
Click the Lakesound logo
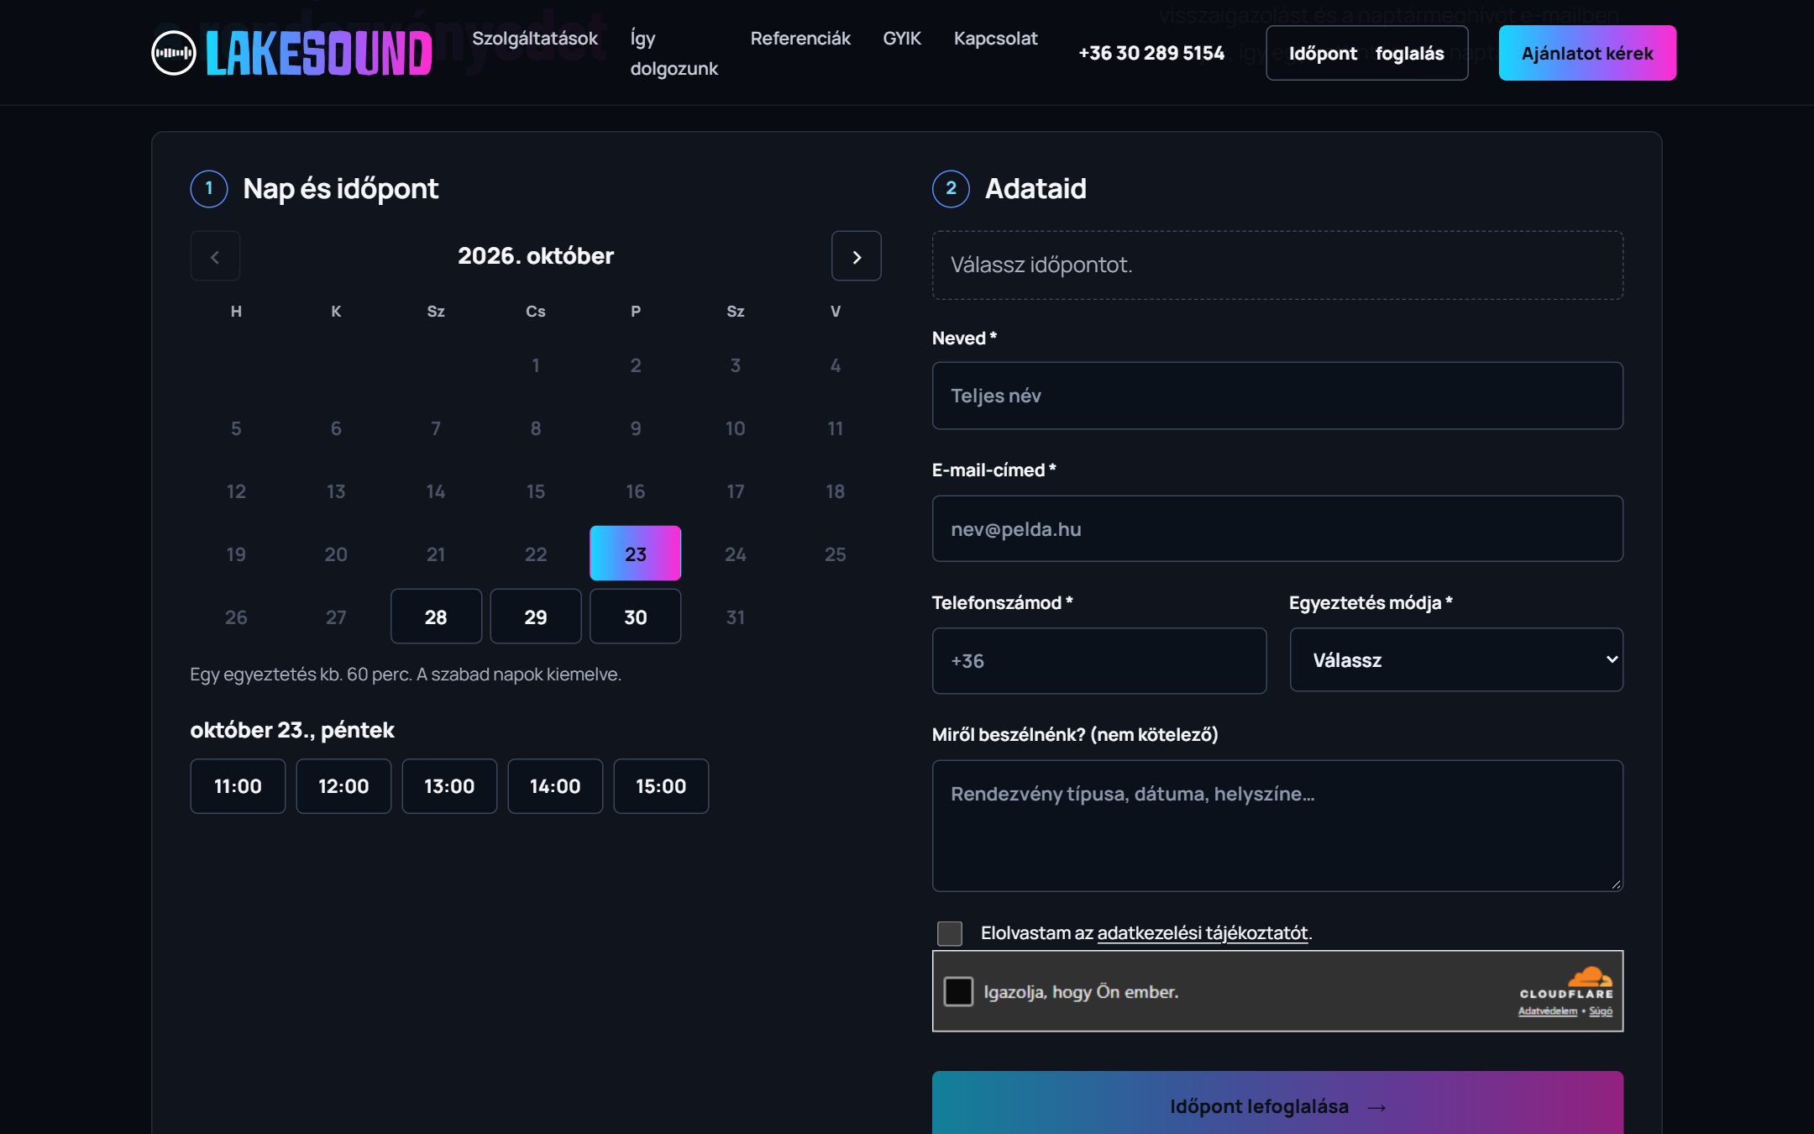coord(291,53)
